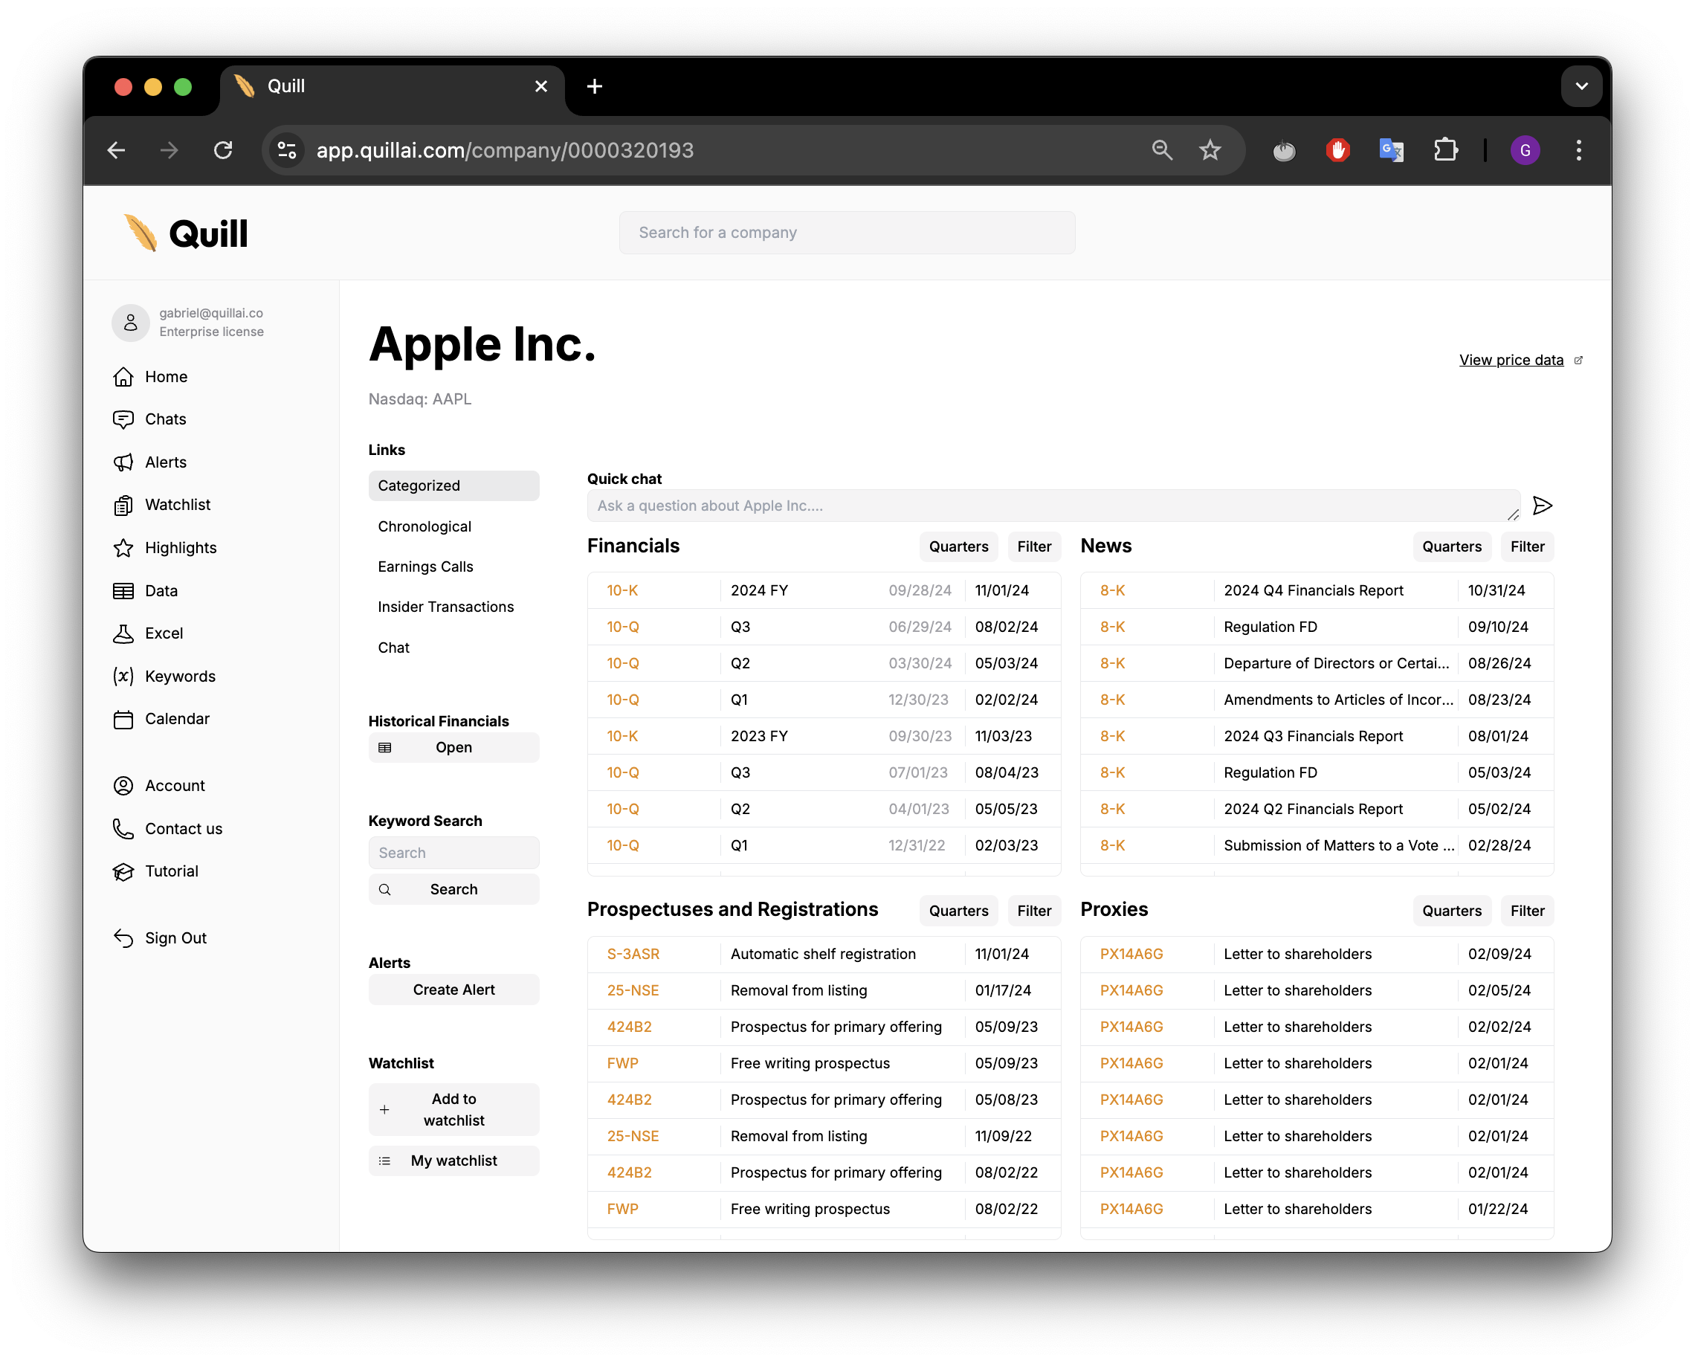Open Watchlist clipboard icon
Viewport: 1695px width, 1362px height.
[123, 505]
